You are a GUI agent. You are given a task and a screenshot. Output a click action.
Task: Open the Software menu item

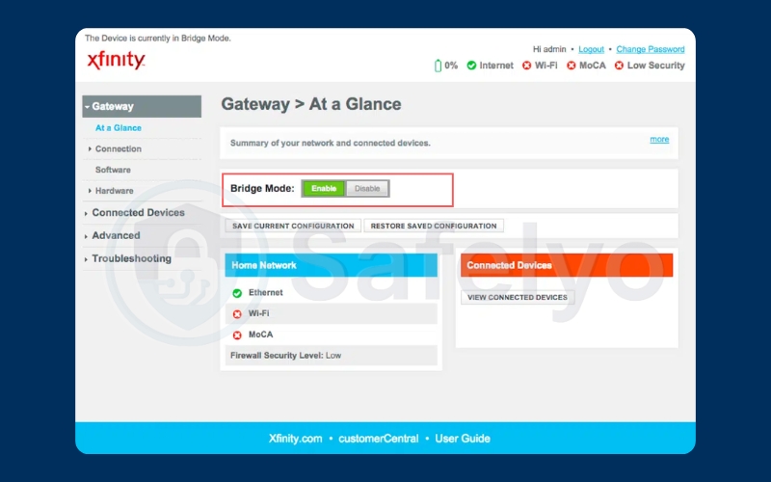coord(113,170)
